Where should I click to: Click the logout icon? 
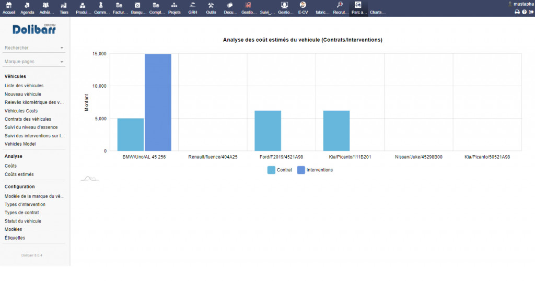point(531,12)
